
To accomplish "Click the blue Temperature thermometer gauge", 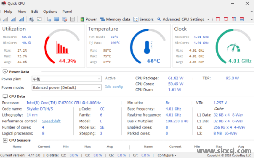I will click(x=147, y=46).
